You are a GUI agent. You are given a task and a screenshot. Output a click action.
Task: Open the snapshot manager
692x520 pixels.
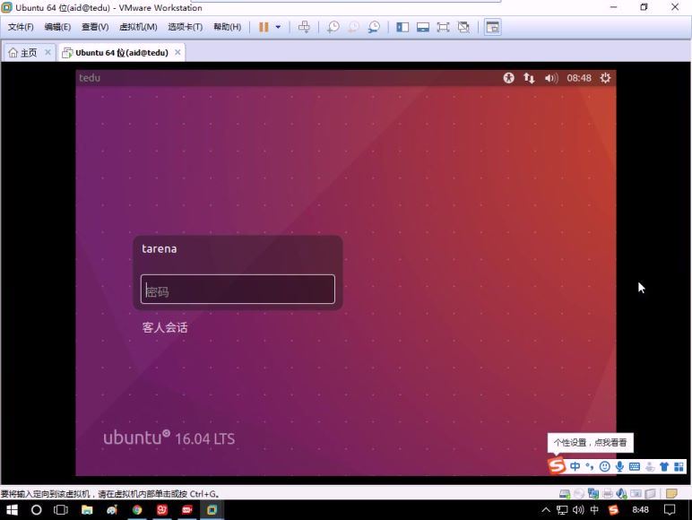coord(374,27)
